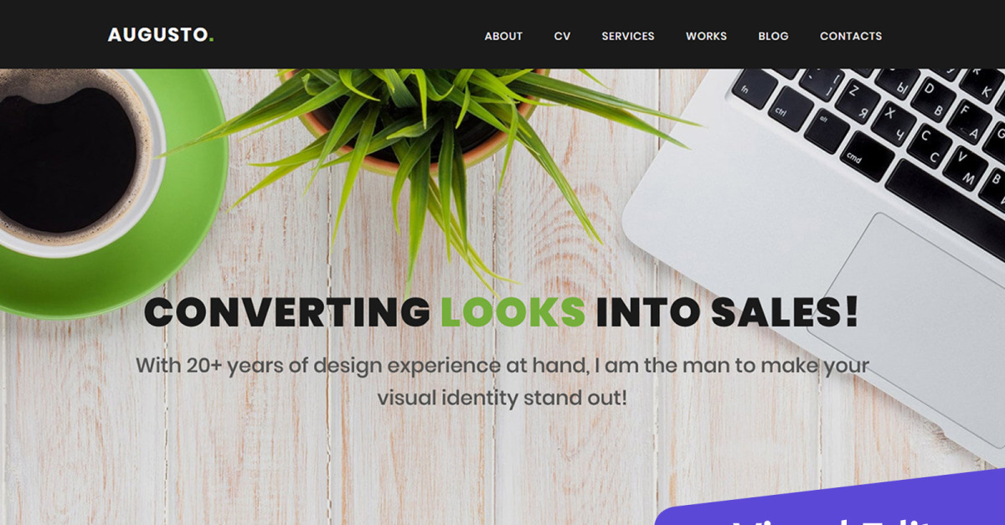Screen dimensions: 1005x525
Task: Click the green dot after AUGUSTO
Action: pos(211,40)
